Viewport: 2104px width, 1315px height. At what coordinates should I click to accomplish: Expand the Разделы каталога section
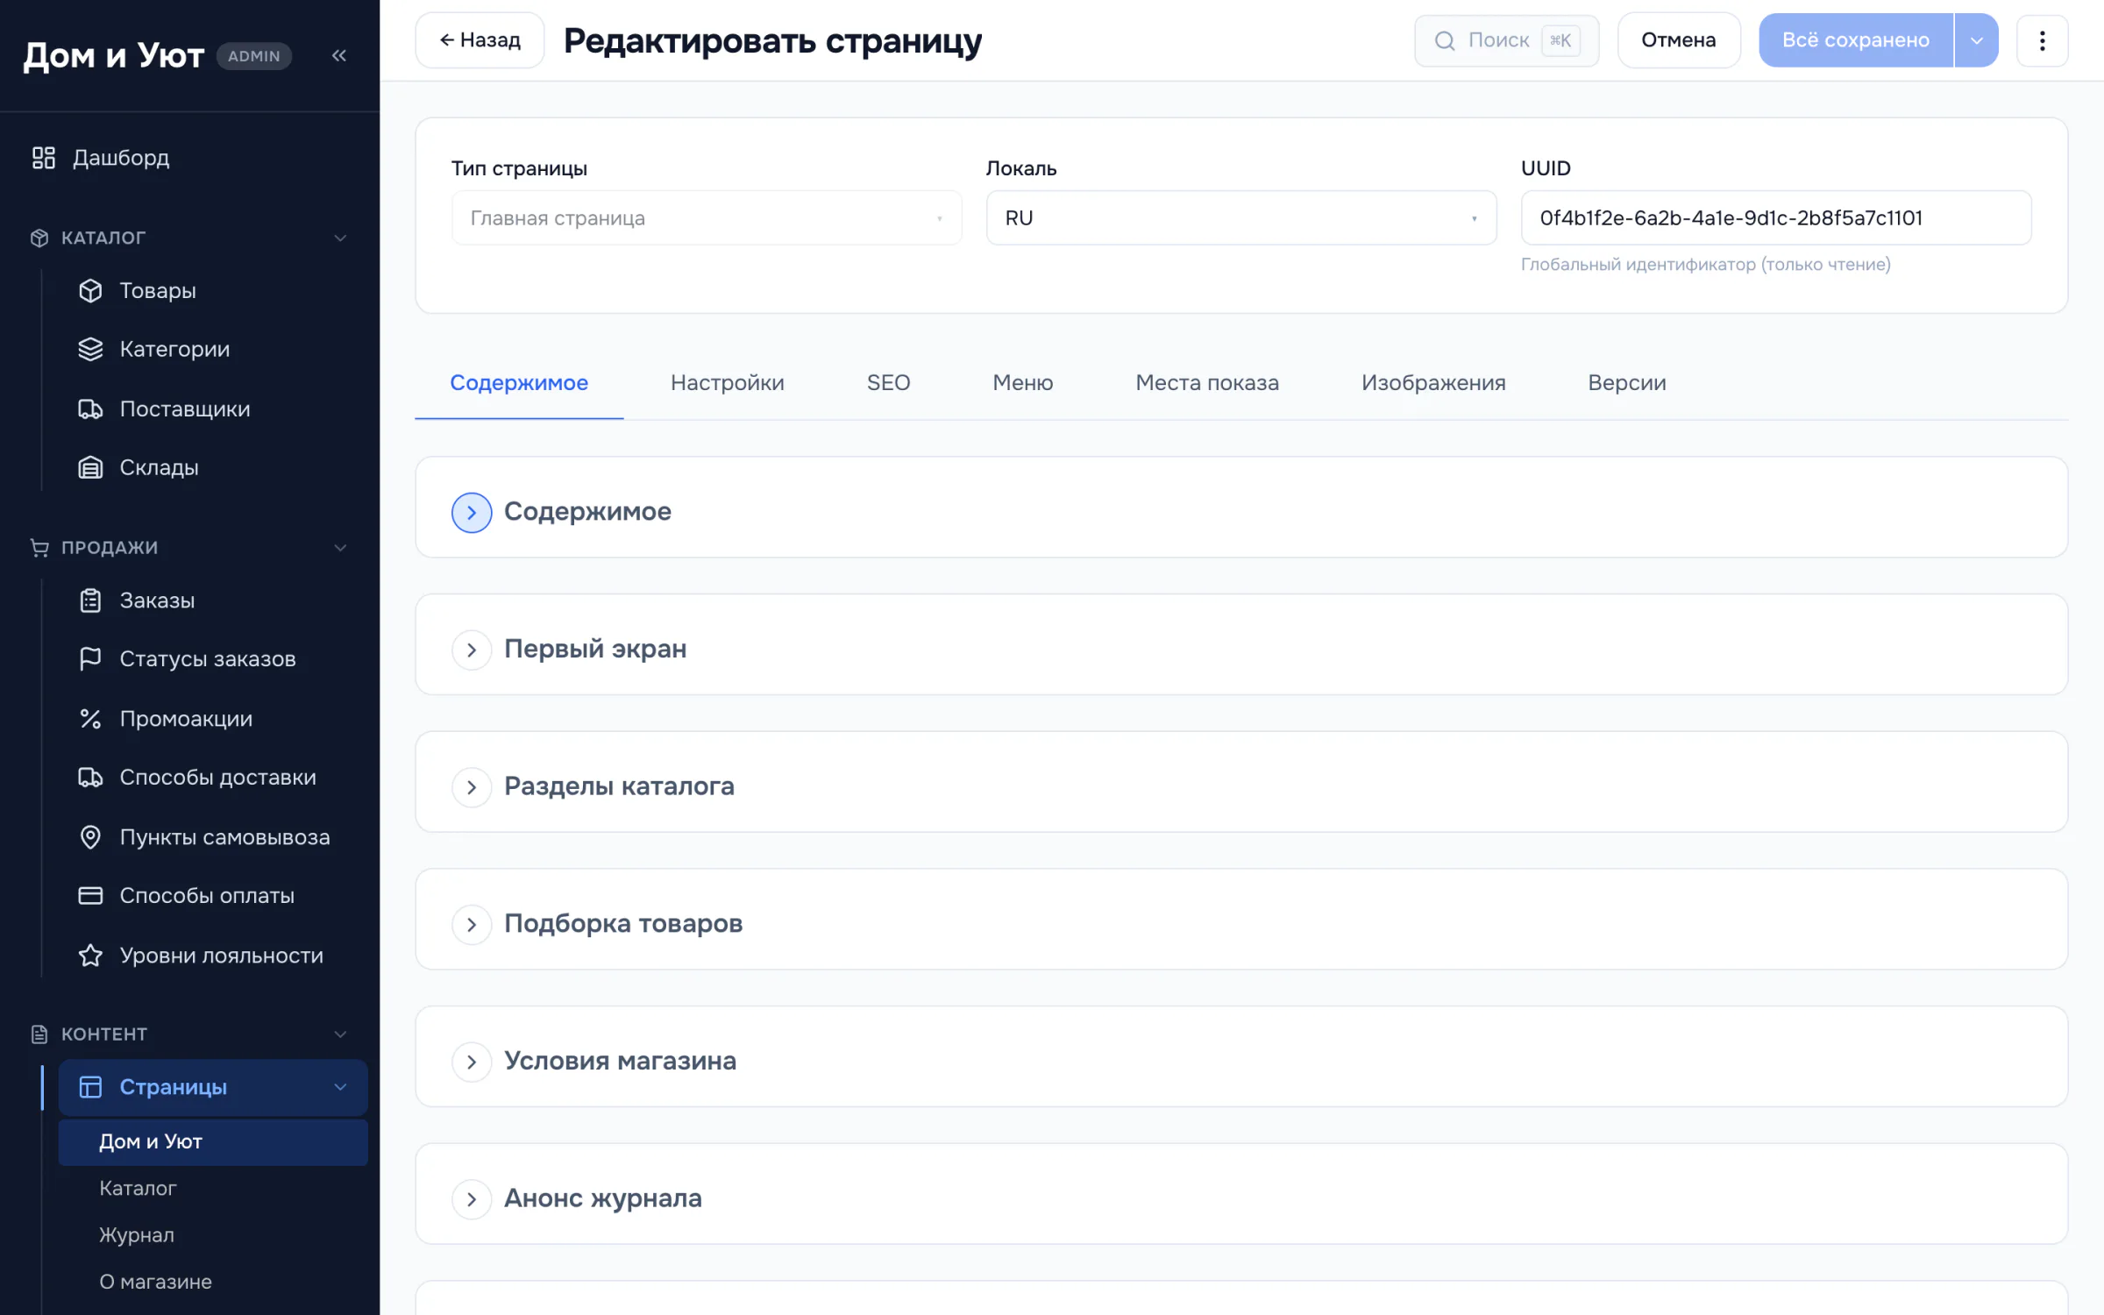point(472,786)
